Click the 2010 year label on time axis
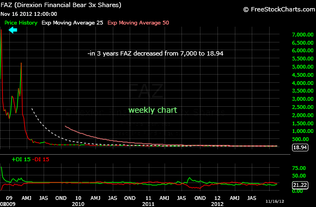The height and width of the screenshot is (207, 316). (78, 204)
